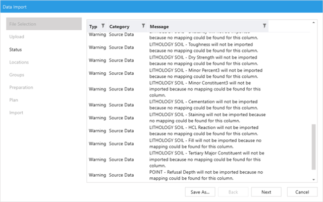Screen dimensions: 323x202
Task: Click the scrollbar up arrow
Action: [313, 23]
